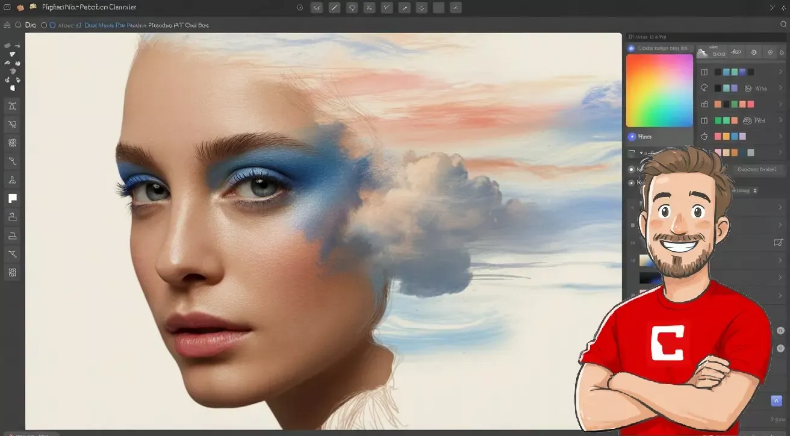The height and width of the screenshot is (436, 790).
Task: Open the hamburger menu in second toolbar
Action: 7,25
